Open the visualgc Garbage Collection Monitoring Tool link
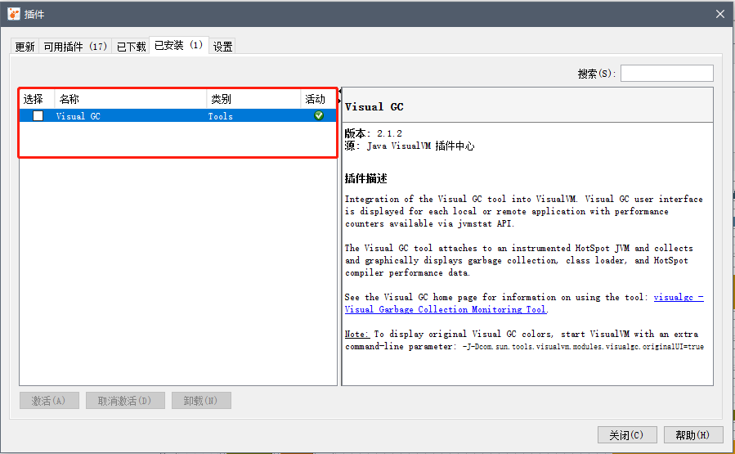 click(446, 309)
